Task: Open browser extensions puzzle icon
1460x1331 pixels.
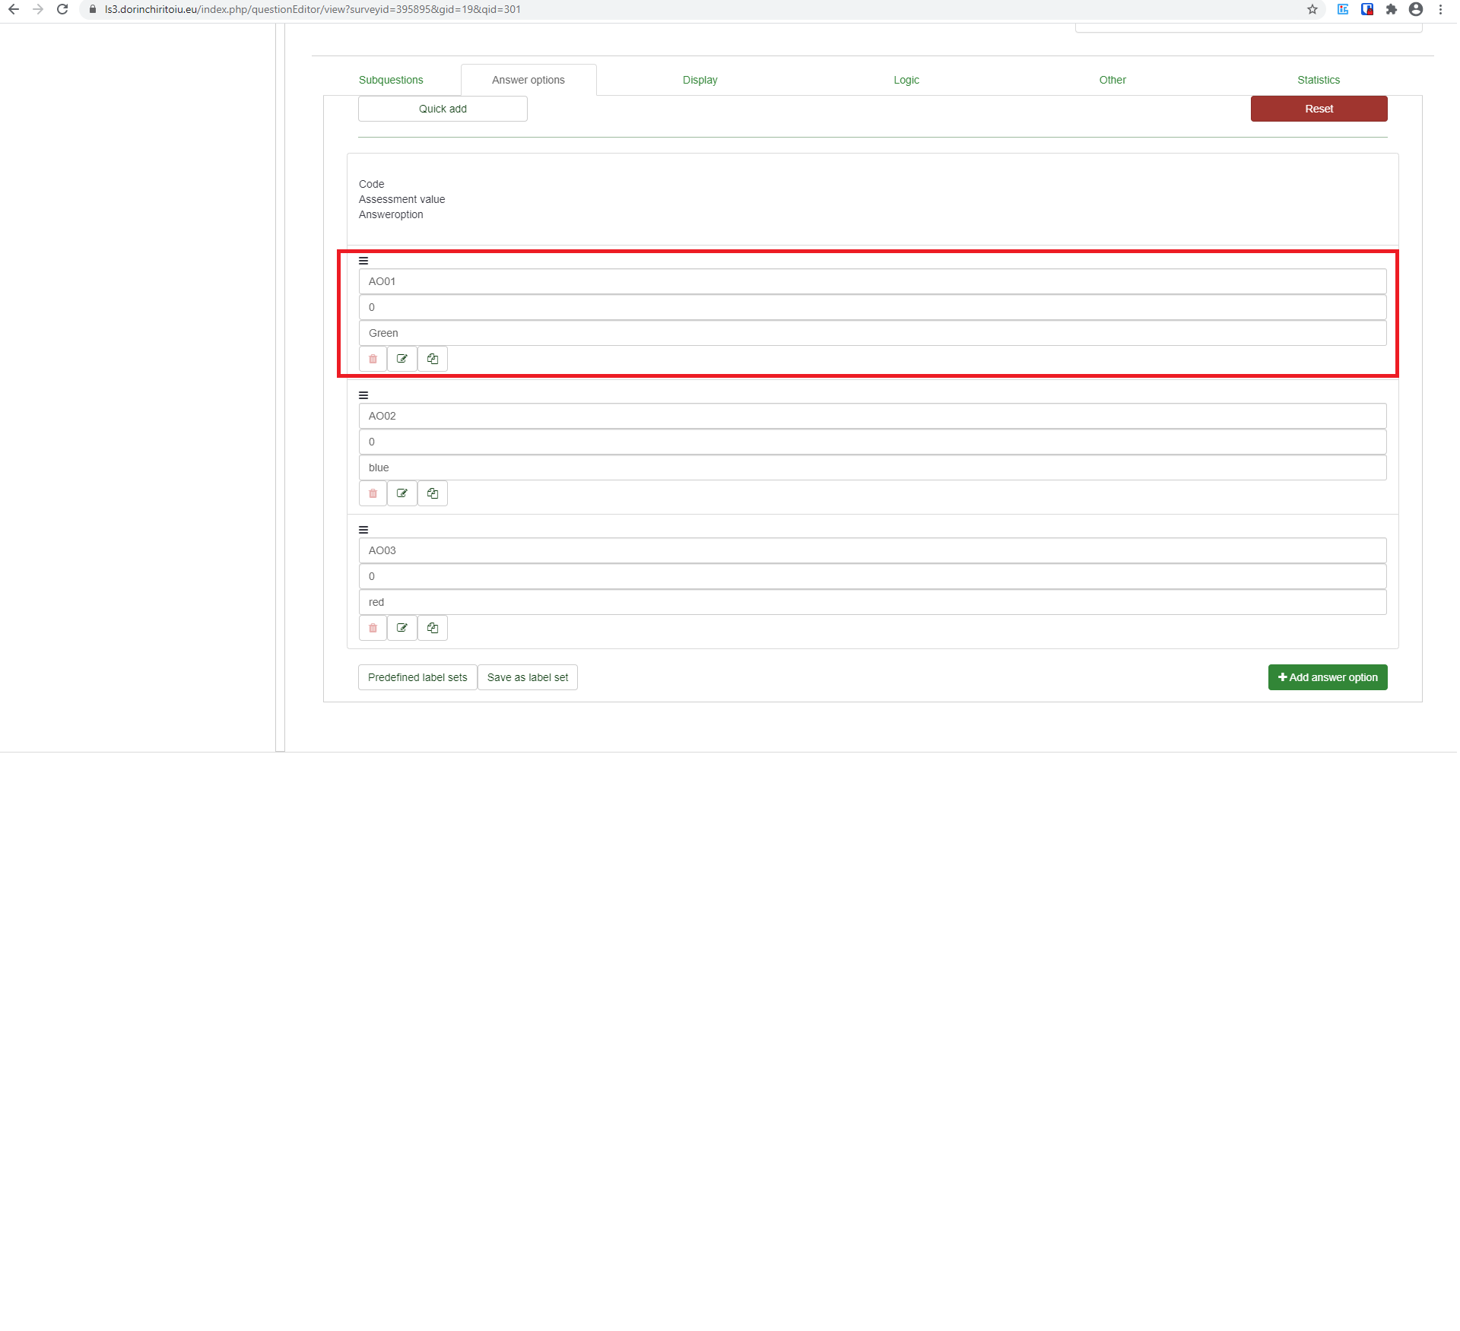Action: [x=1392, y=9]
